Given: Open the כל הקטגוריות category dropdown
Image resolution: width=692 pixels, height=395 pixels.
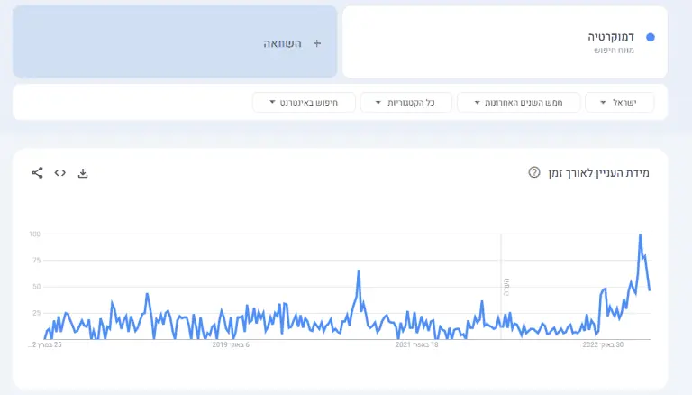Looking at the screenshot, I should pos(406,103).
